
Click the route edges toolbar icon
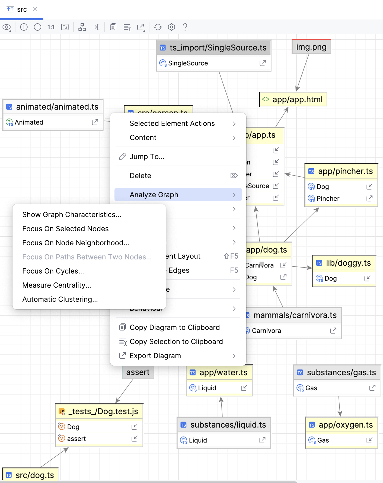point(96,27)
